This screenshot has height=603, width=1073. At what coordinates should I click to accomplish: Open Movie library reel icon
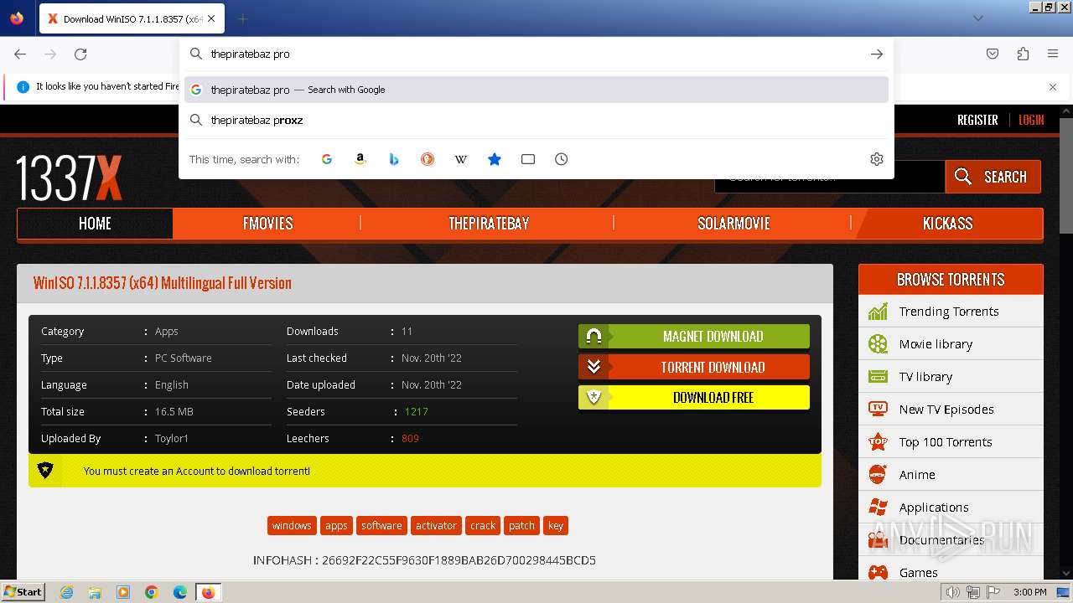pos(878,344)
